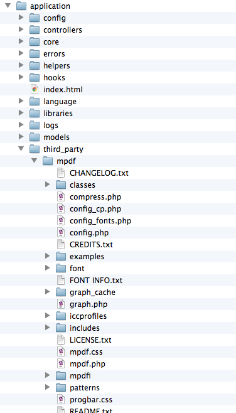Click the config.php file icon
236x413 pixels.
[61, 233]
